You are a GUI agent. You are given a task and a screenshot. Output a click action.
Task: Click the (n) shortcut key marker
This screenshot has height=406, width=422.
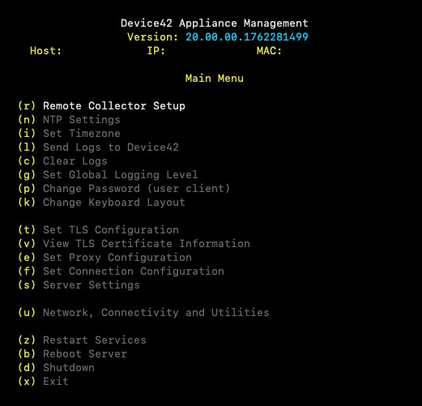pyautogui.click(x=27, y=120)
